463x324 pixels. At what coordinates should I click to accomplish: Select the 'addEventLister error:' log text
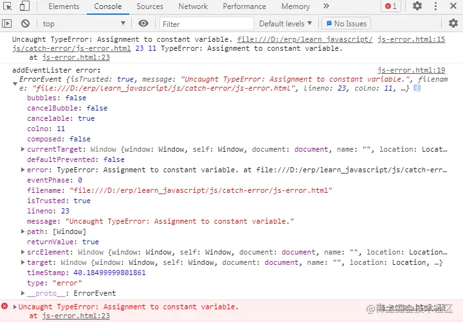pyautogui.click(x=57, y=70)
